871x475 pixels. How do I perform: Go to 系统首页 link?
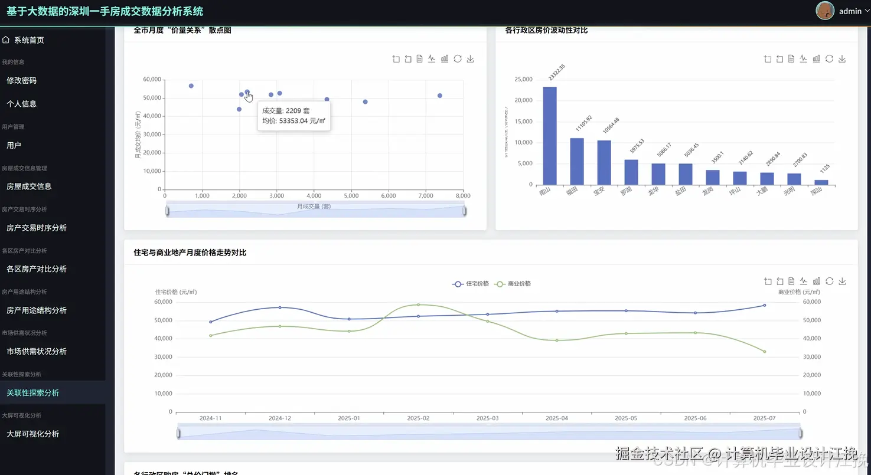pyautogui.click(x=29, y=40)
